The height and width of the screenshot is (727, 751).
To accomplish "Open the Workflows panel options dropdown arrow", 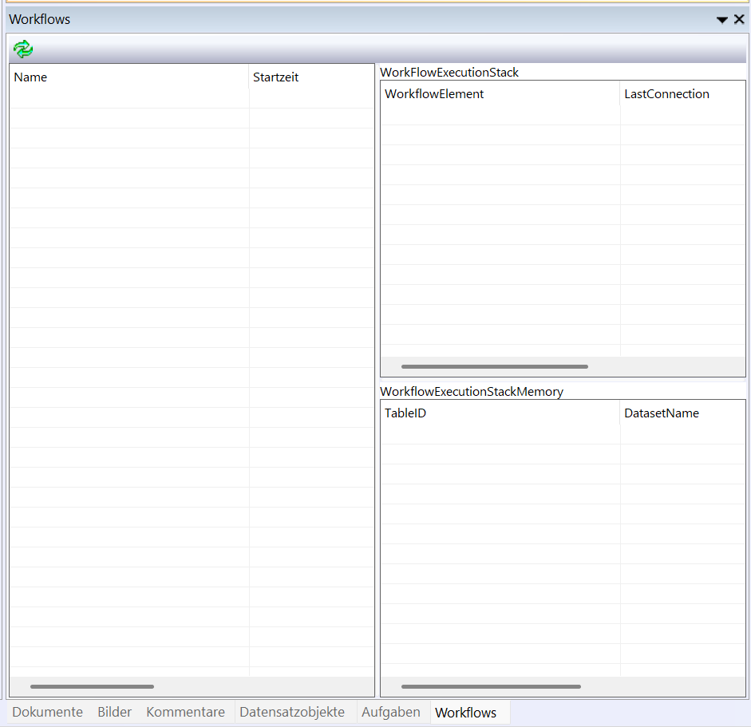I will (x=721, y=20).
